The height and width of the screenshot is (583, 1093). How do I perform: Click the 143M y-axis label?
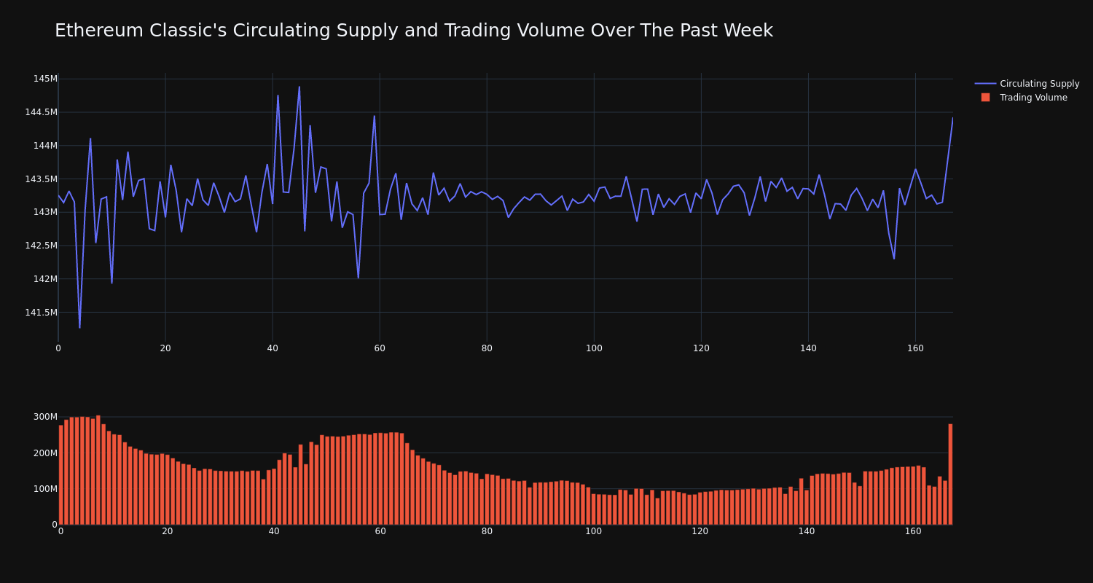[x=45, y=212]
